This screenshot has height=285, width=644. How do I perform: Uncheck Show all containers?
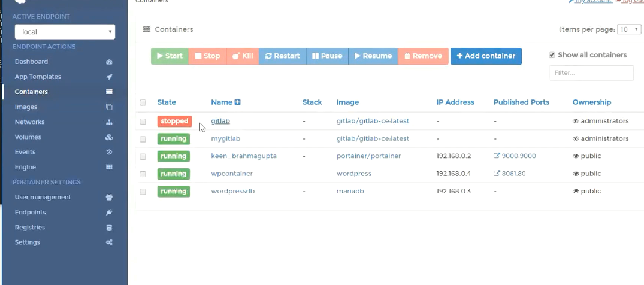[x=552, y=55]
